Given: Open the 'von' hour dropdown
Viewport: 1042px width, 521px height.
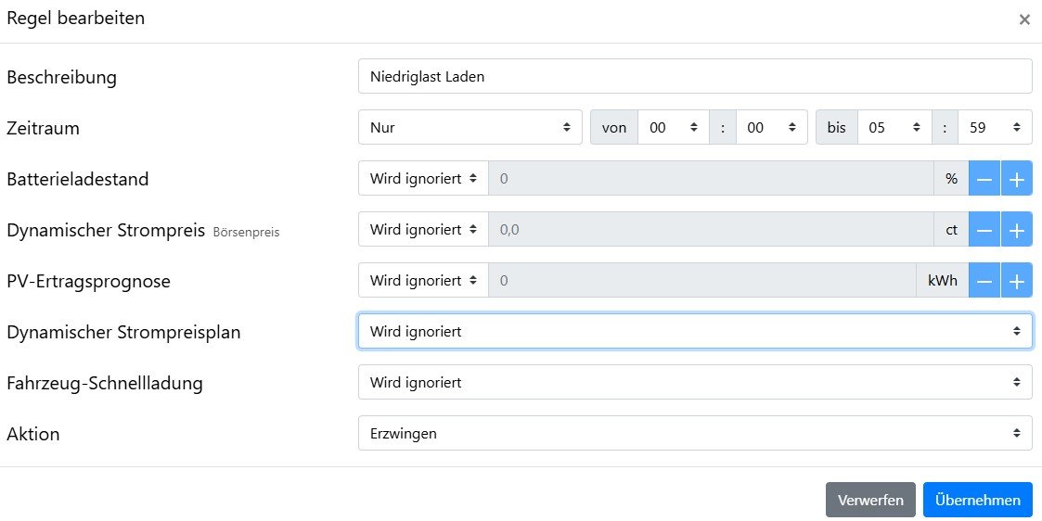Looking at the screenshot, I should (674, 128).
